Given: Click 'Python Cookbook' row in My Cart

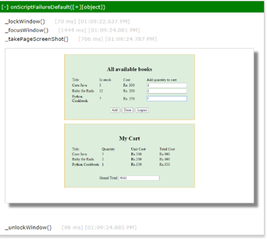Looking at the screenshot, I should [x=85, y=164].
